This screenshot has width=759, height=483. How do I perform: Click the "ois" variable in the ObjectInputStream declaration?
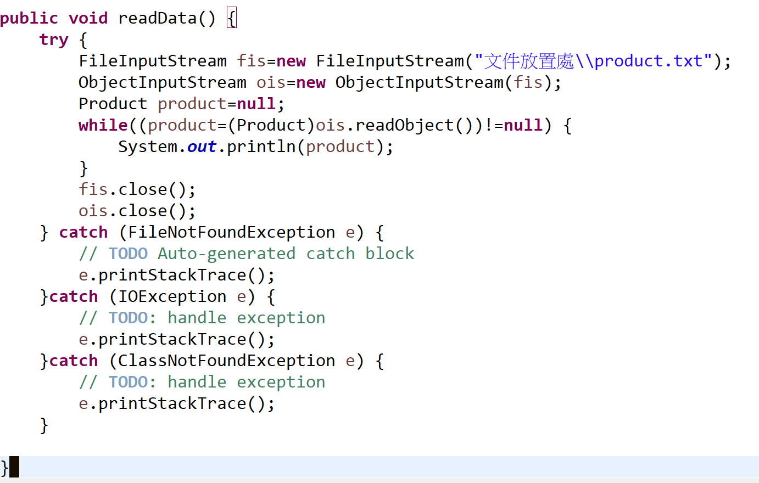271,82
